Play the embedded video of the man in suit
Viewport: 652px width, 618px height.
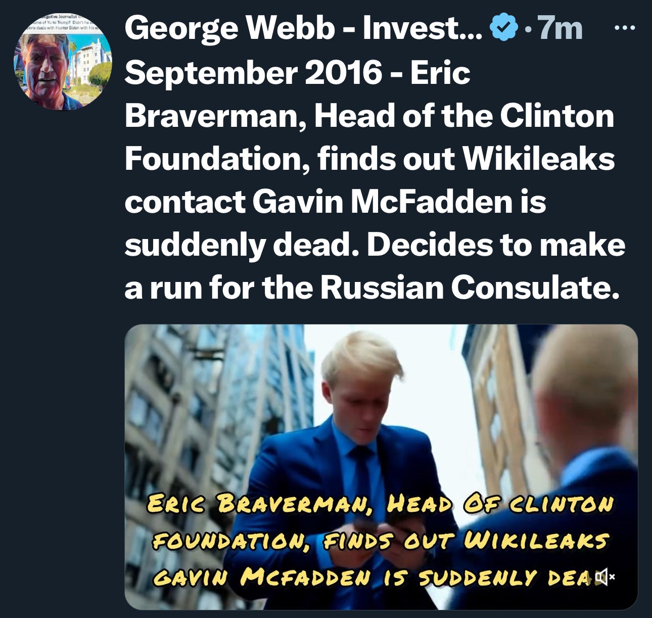(381, 467)
